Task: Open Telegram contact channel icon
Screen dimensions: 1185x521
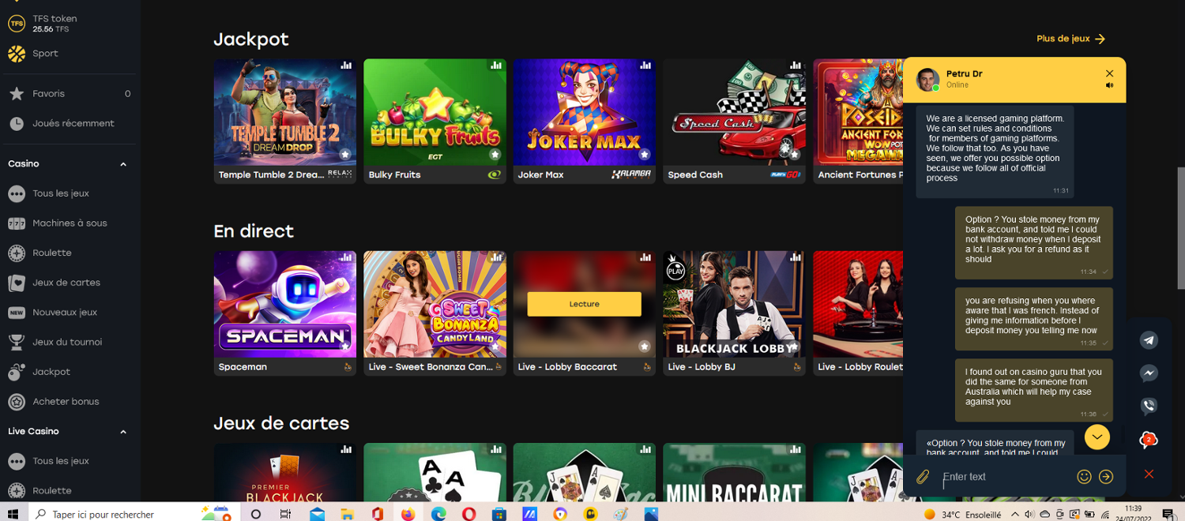Action: (1149, 340)
